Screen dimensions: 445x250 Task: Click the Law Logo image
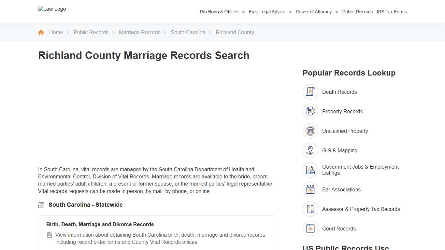(52, 9)
